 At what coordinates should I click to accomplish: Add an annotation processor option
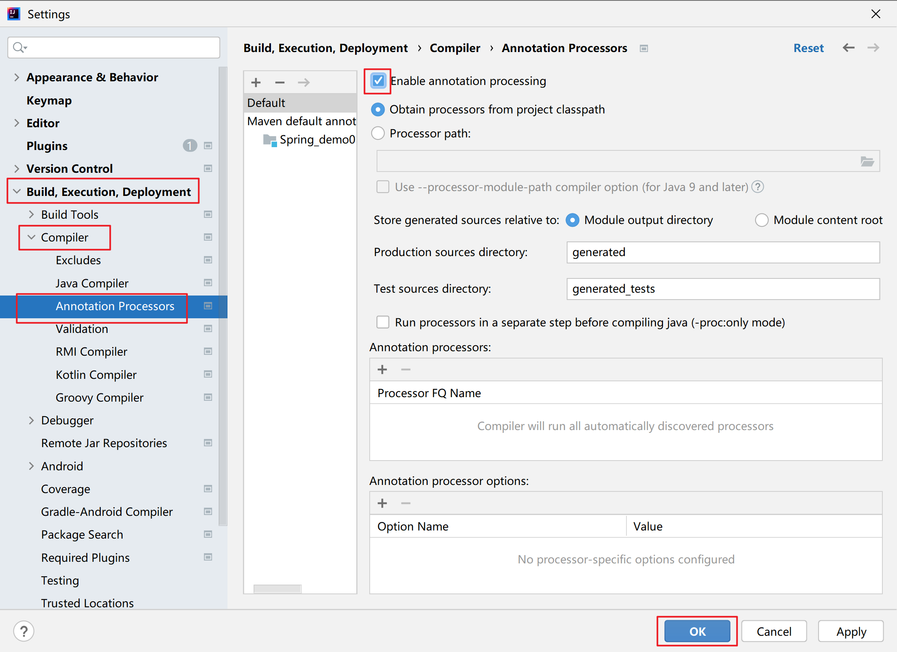[382, 503]
